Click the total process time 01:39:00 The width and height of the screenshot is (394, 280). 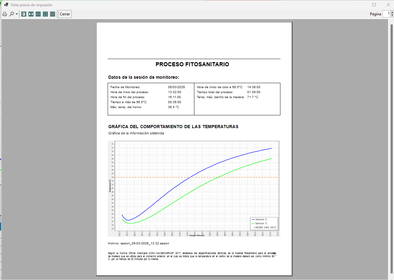pyautogui.click(x=254, y=92)
